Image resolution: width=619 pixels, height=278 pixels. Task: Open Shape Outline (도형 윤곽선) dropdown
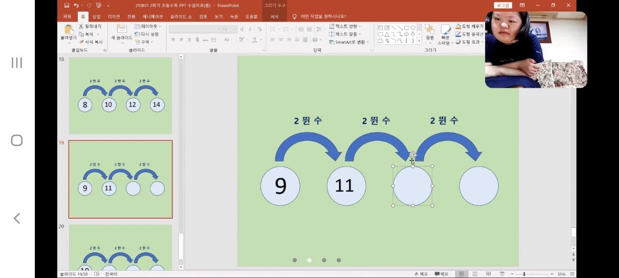(470, 34)
